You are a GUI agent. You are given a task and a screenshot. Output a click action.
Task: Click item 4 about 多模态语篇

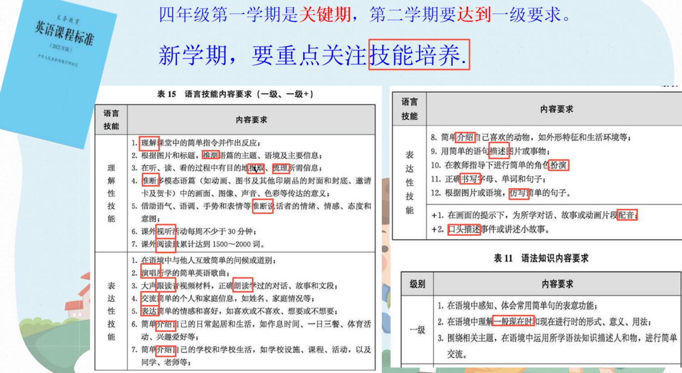(251, 187)
